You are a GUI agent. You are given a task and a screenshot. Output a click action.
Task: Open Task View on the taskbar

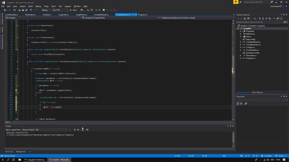click(14, 160)
